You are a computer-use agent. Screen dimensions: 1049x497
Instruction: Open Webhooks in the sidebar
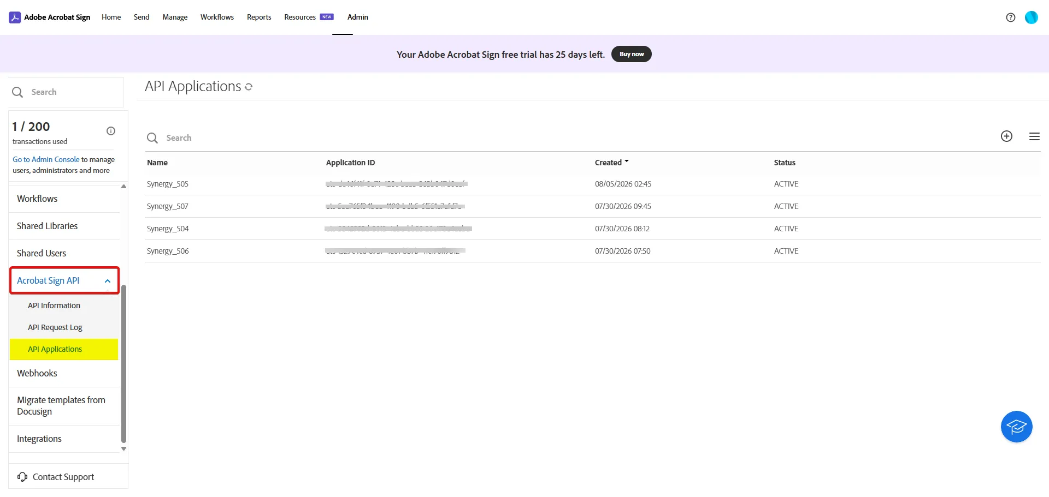37,373
